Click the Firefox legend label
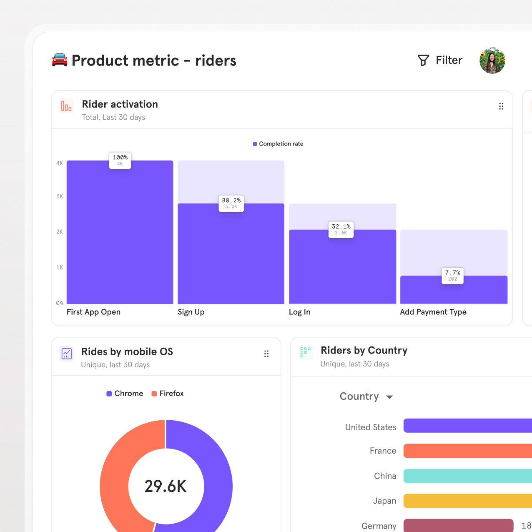 (x=172, y=394)
